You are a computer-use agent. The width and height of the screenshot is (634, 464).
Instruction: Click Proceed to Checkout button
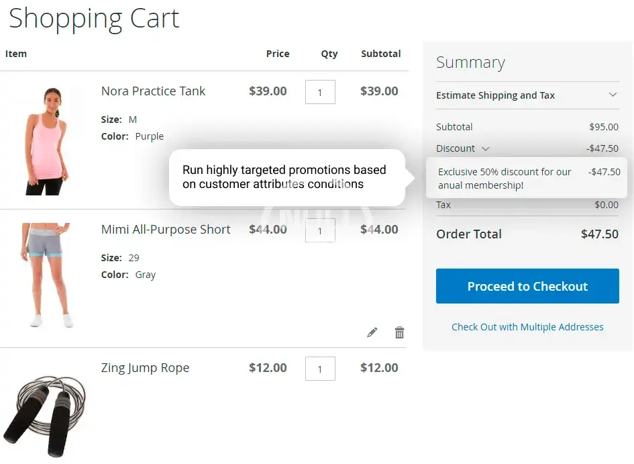point(527,286)
